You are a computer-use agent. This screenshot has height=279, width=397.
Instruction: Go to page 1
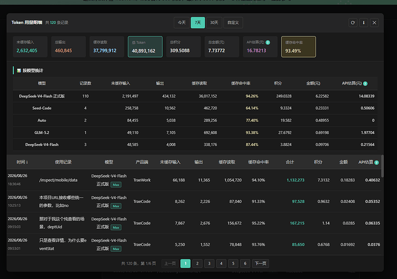[185, 263]
